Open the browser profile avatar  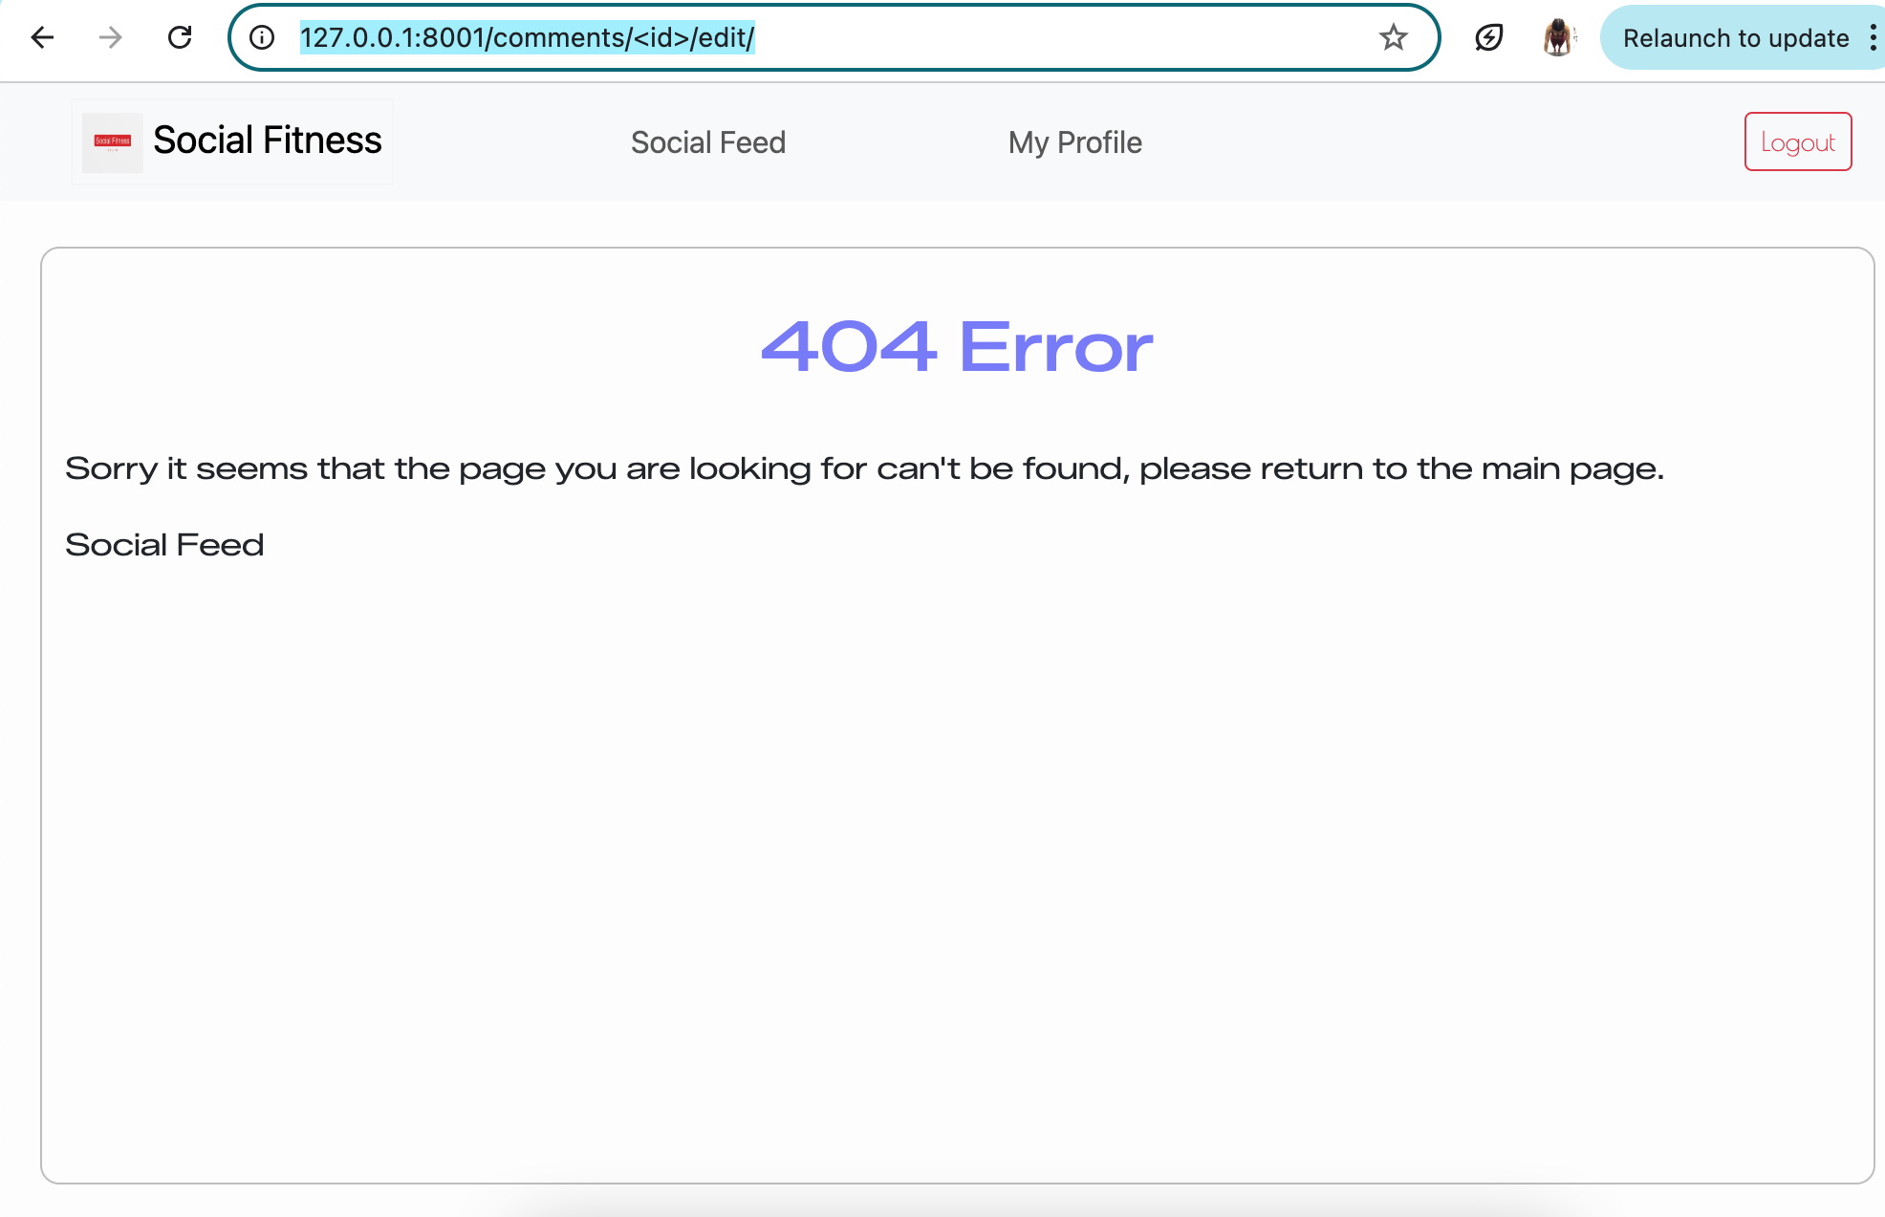pyautogui.click(x=1558, y=37)
